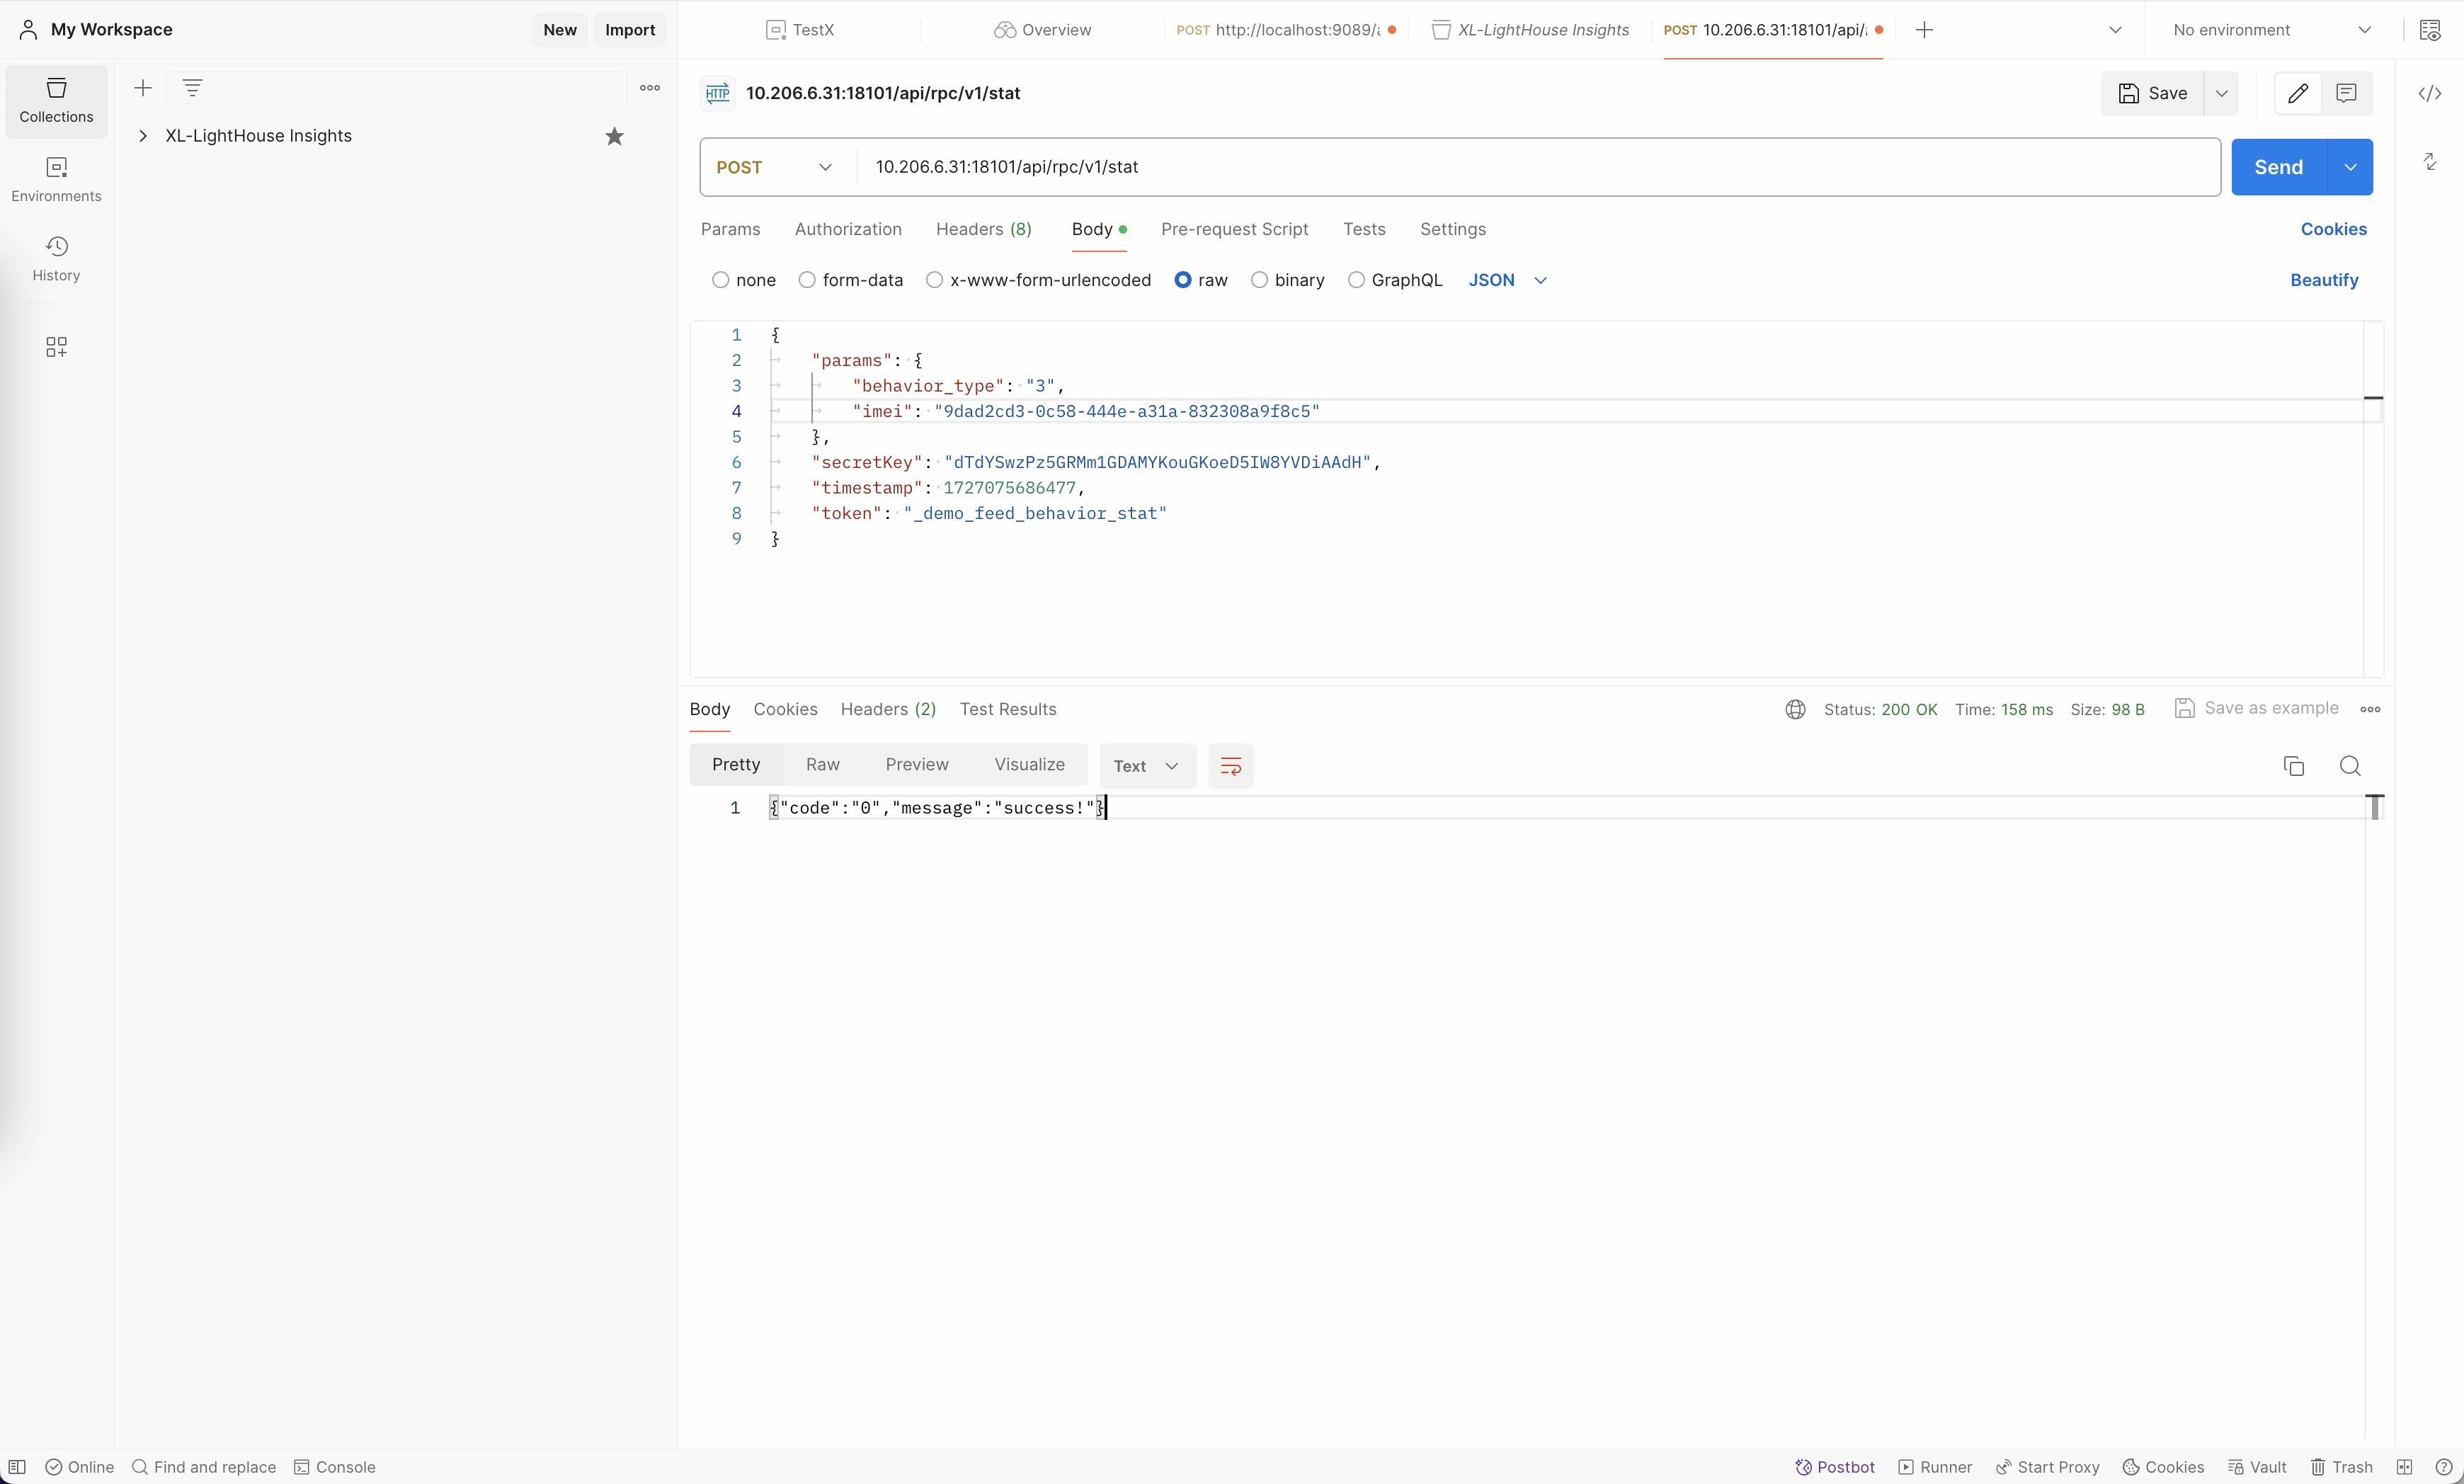Switch to response Test Results tab
Viewport: 2464px width, 1484px height.
coord(1007,709)
